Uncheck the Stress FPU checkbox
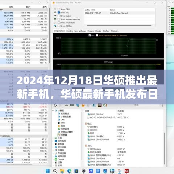174x174 pixels. coord(59,13)
